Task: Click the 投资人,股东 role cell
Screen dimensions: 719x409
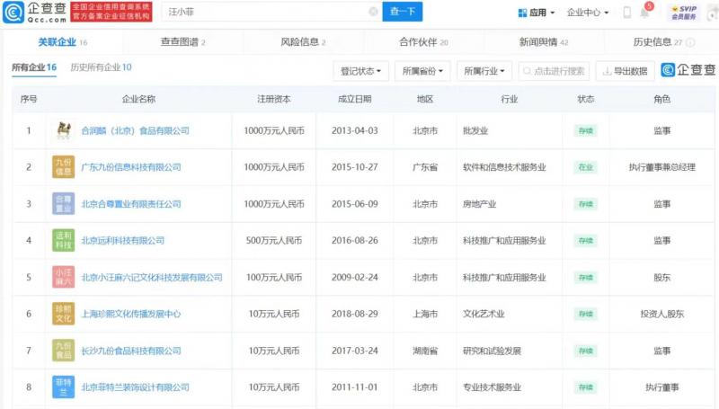Action: [662, 314]
